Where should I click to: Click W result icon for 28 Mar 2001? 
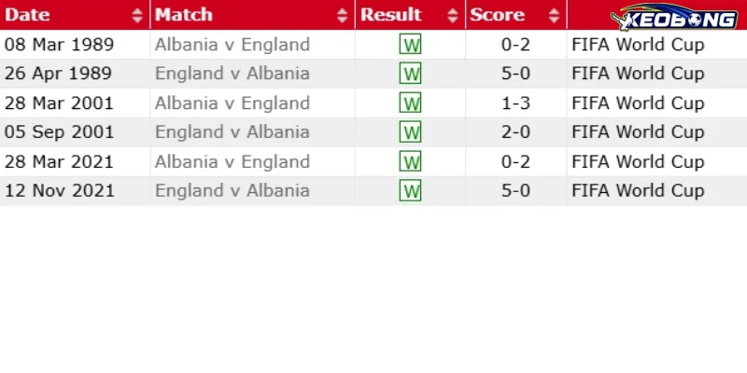click(x=410, y=103)
